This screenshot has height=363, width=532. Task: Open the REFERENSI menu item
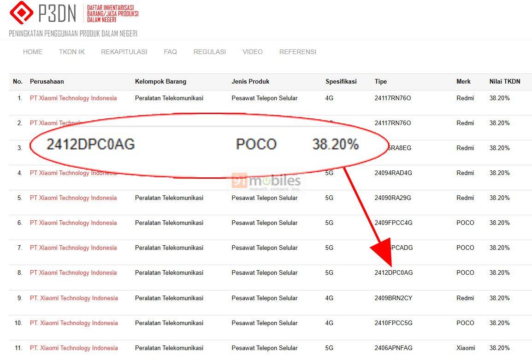tap(297, 52)
